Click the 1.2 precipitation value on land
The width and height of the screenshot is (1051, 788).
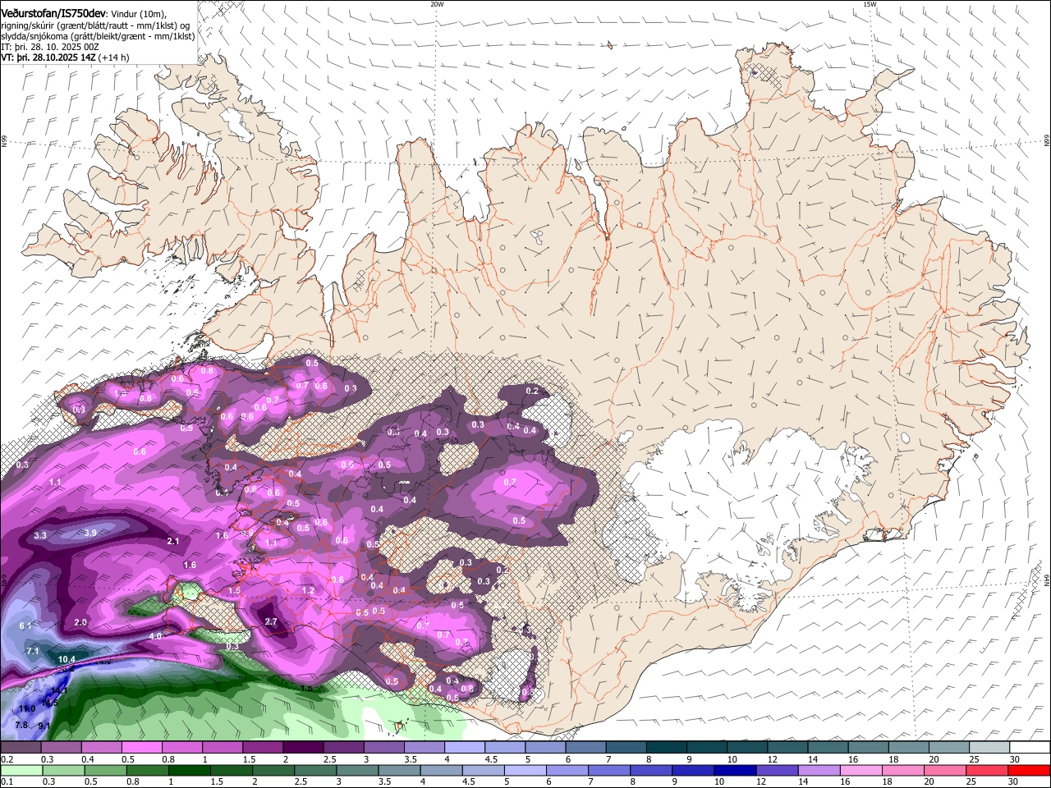click(309, 590)
